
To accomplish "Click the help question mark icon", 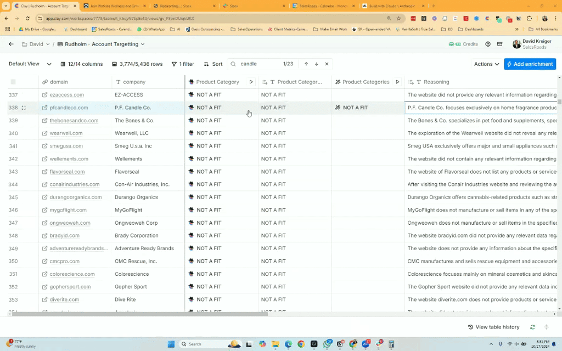I will click(488, 44).
